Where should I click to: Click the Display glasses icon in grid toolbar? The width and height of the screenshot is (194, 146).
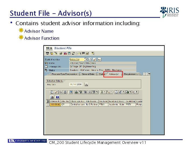pos(61,92)
